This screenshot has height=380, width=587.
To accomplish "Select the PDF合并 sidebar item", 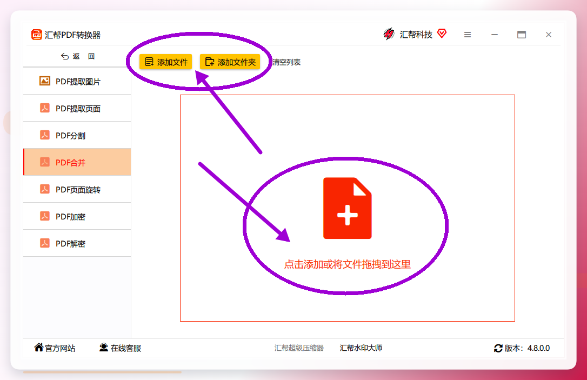I will [x=77, y=162].
